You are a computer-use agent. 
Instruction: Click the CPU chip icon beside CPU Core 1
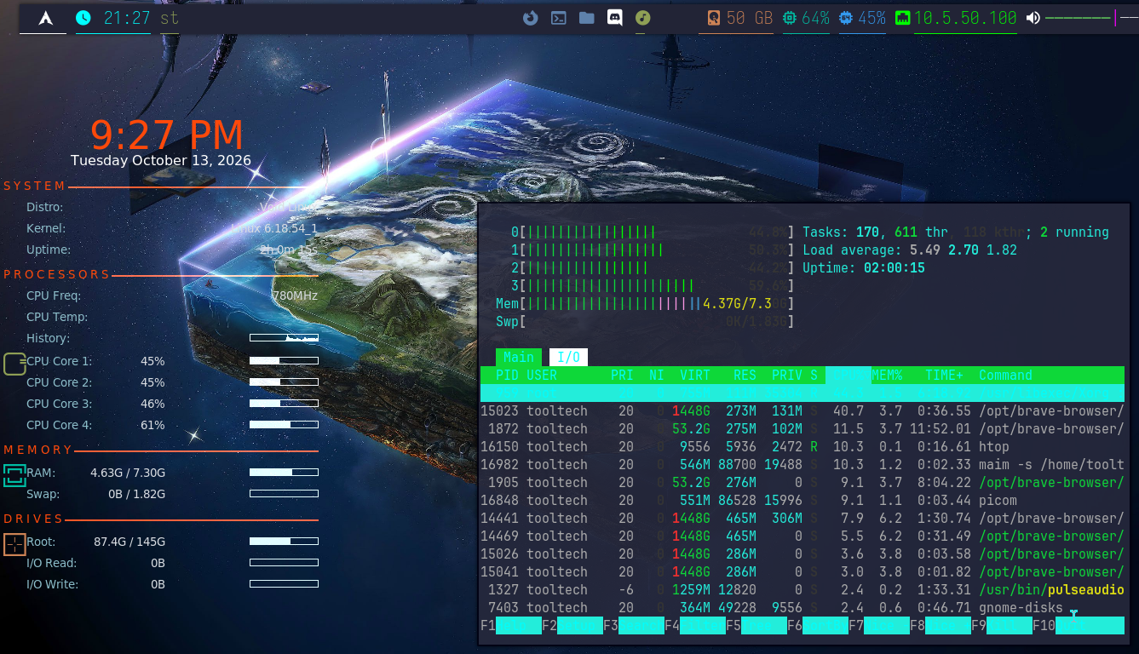pos(15,364)
